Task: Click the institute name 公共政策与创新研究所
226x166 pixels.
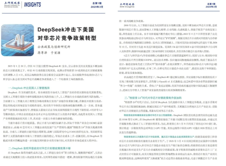Action: click(x=54, y=47)
